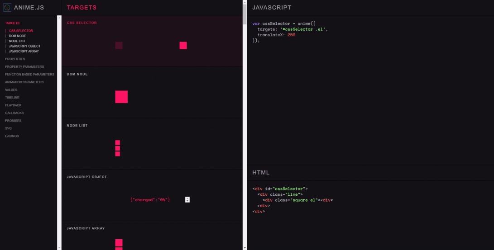494x250 pixels.
Task: Click the demos panel scrollbar thumb
Action: click(x=245, y=14)
